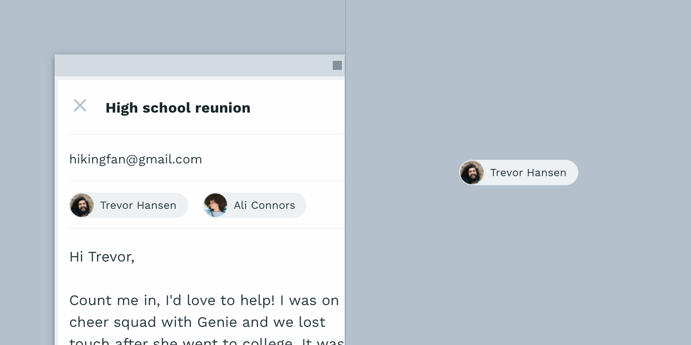Click blank line below Hi Trevor greeting
Viewport: 691px width, 345px height.
182,279
